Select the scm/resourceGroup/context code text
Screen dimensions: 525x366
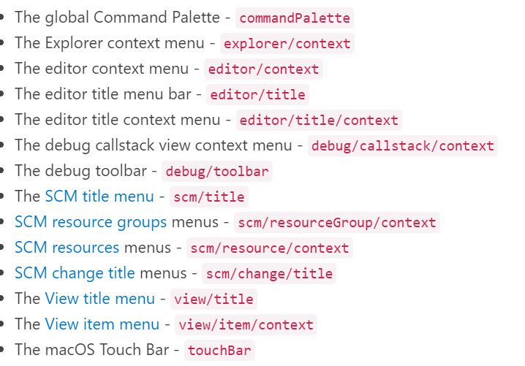(337, 223)
